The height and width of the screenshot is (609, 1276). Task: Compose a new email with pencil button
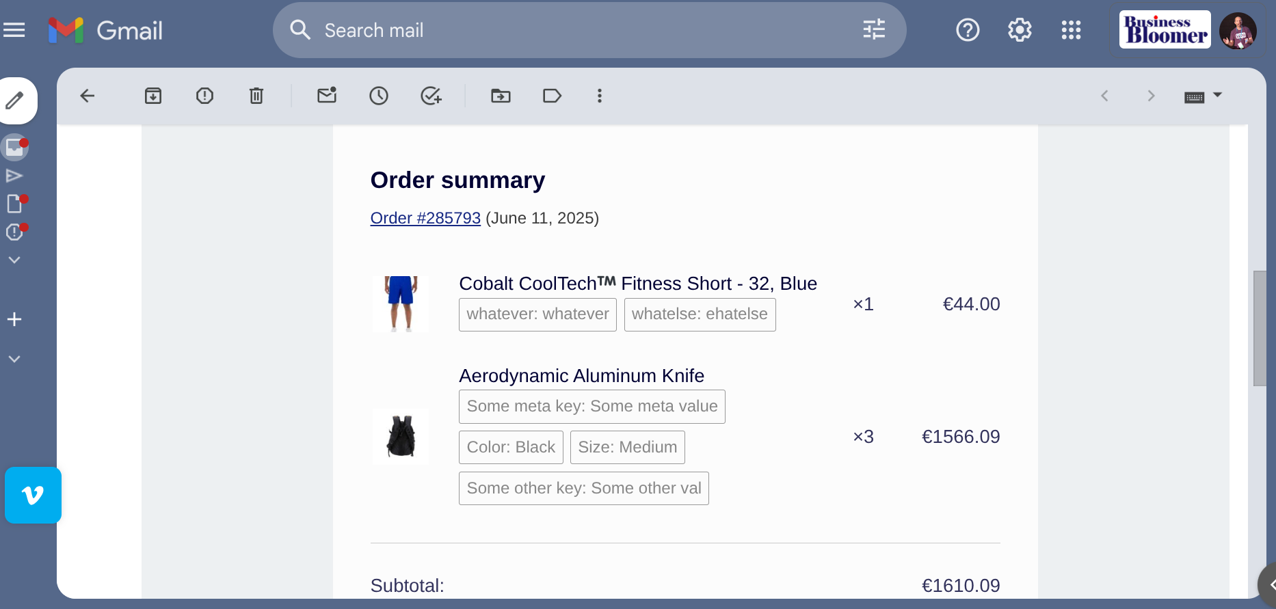click(x=15, y=101)
